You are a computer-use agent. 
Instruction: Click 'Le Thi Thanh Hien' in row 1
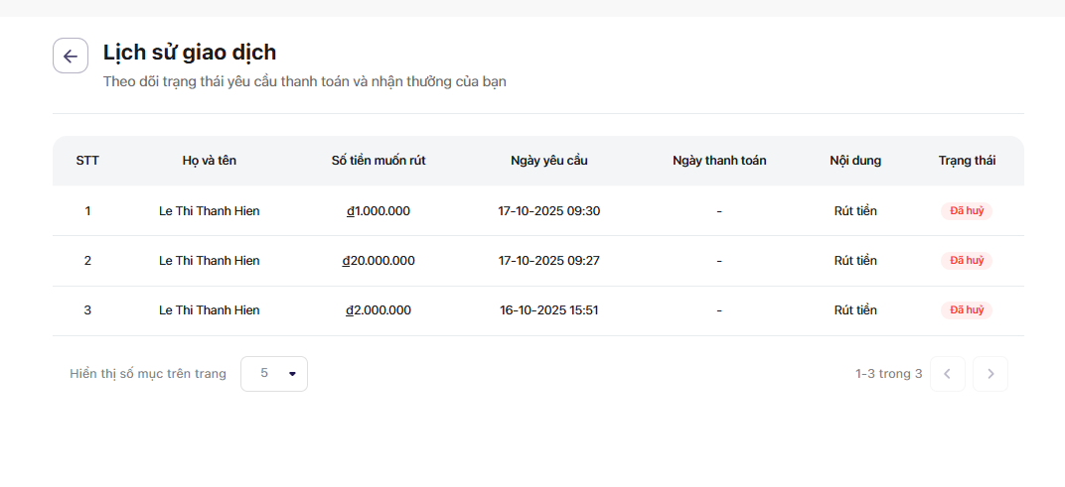point(210,211)
